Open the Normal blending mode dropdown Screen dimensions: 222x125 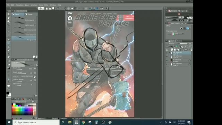[x=173, y=44]
